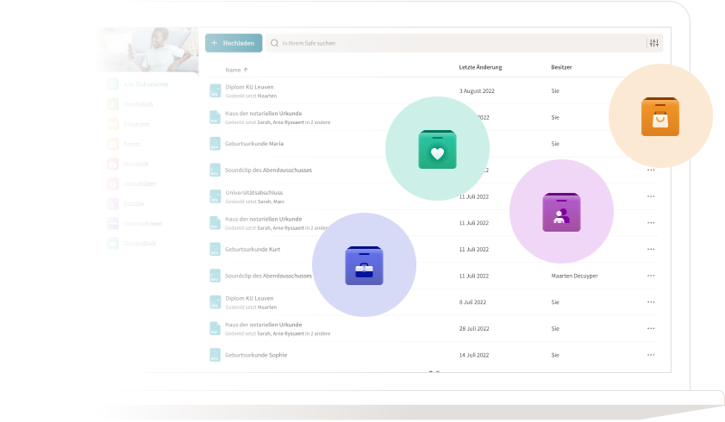Open Familie category icon
This screenshot has height=422, width=725.
coord(113,203)
